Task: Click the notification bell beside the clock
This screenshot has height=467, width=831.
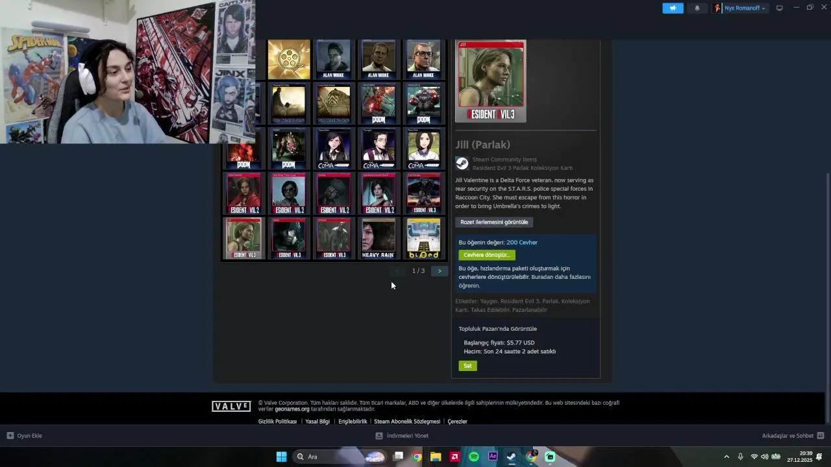Action: (819, 457)
